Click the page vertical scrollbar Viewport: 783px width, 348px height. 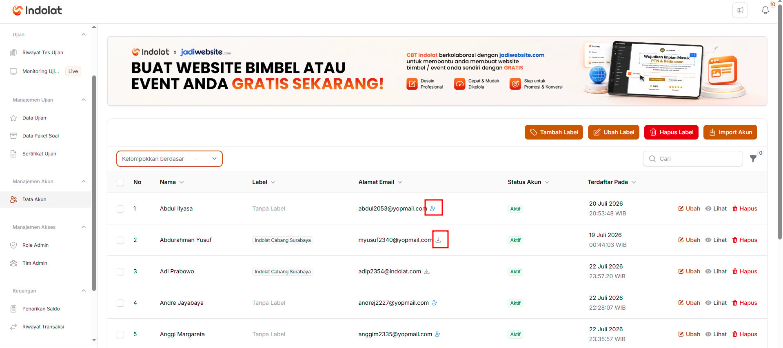[780, 122]
